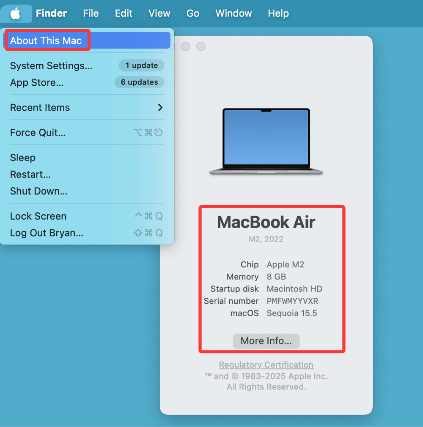The width and height of the screenshot is (423, 427).
Task: Click the 1 update badge
Action: point(141,65)
